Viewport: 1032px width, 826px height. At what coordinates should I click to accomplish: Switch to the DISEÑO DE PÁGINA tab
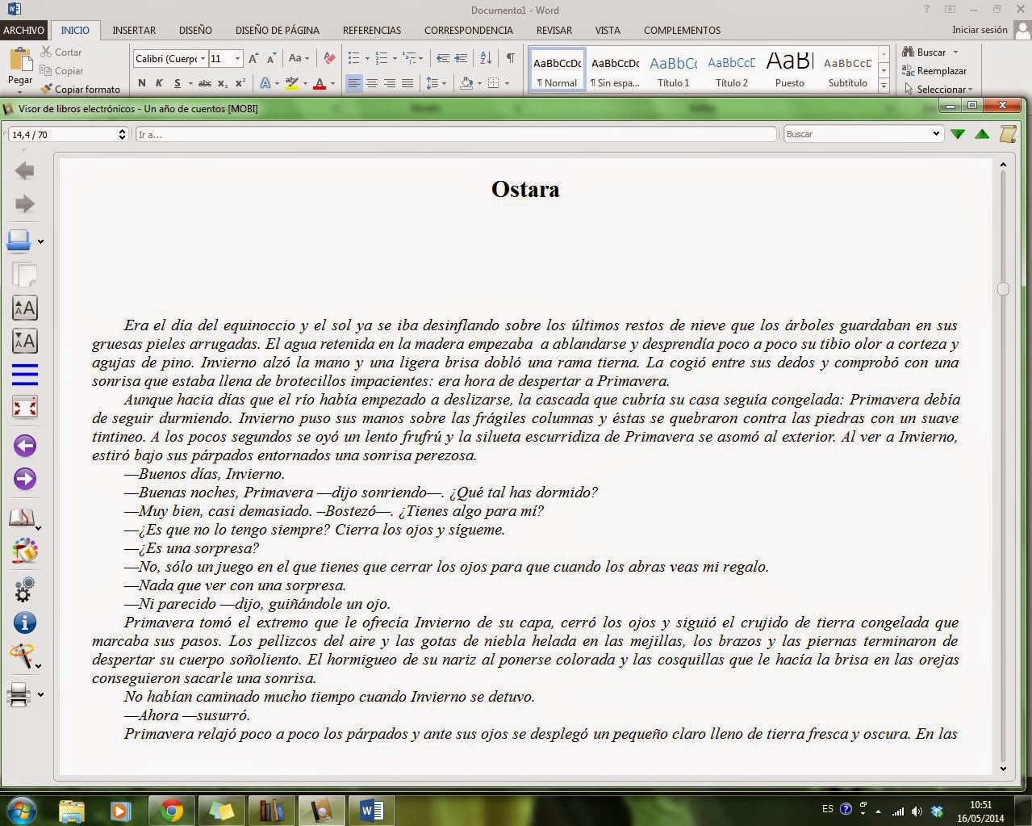[x=278, y=30]
